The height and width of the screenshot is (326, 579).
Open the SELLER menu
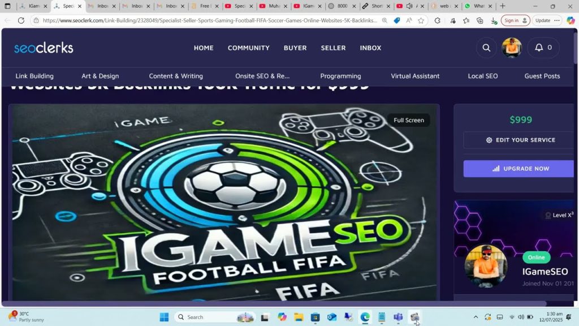(x=333, y=48)
